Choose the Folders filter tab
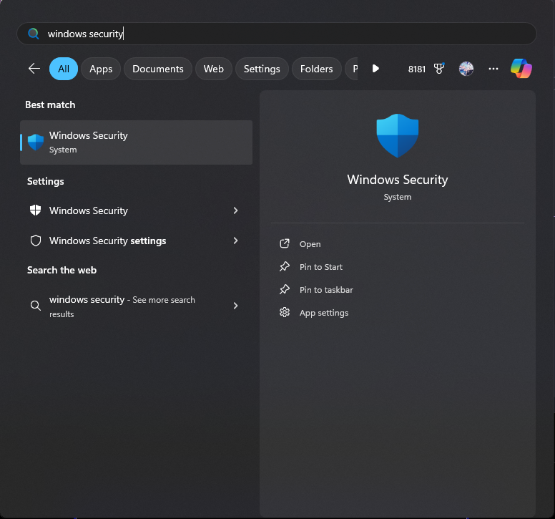The height and width of the screenshot is (519, 555). (x=316, y=69)
